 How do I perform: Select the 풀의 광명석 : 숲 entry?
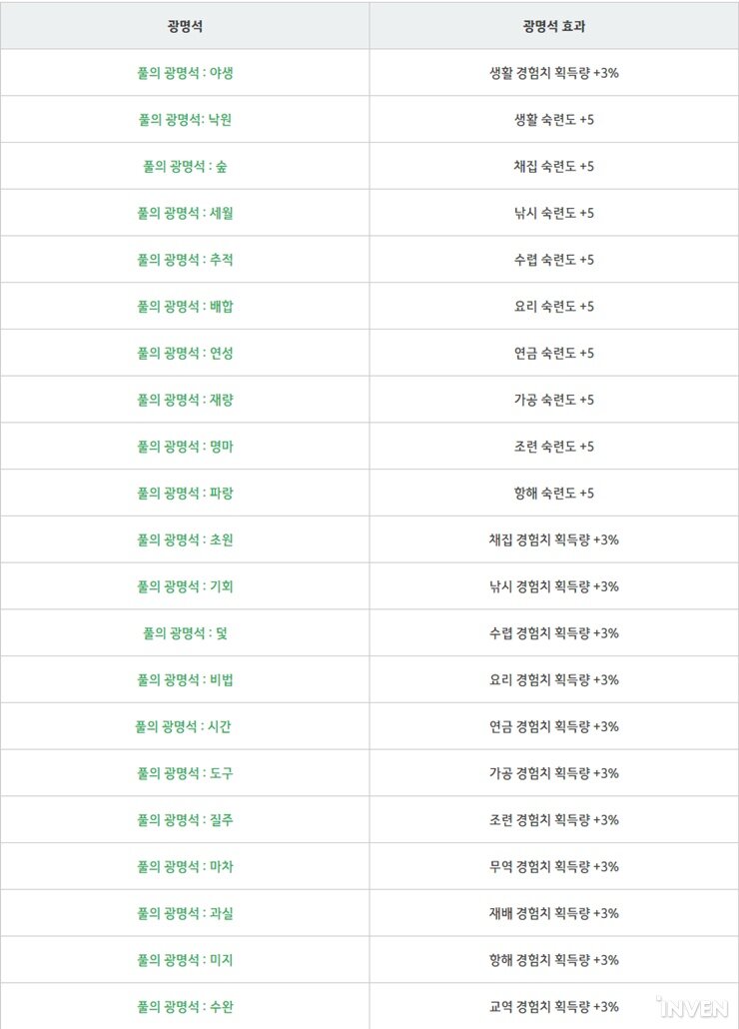click(x=185, y=166)
